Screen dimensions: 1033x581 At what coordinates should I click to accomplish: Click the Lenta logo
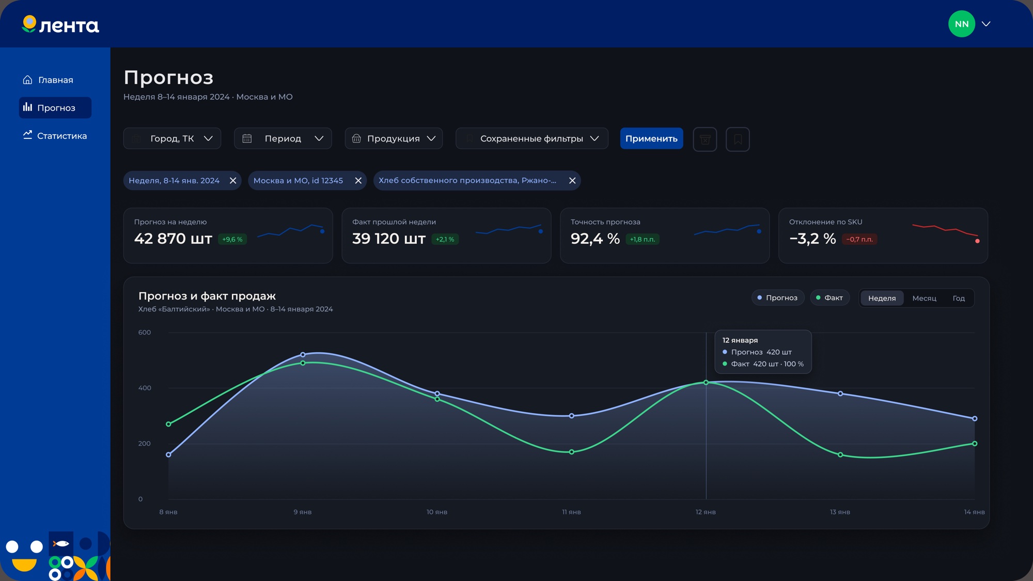tap(60, 25)
